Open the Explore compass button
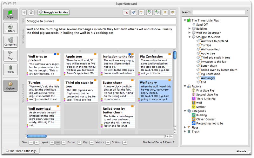This screenshot has height=158, width=254. point(10,85)
